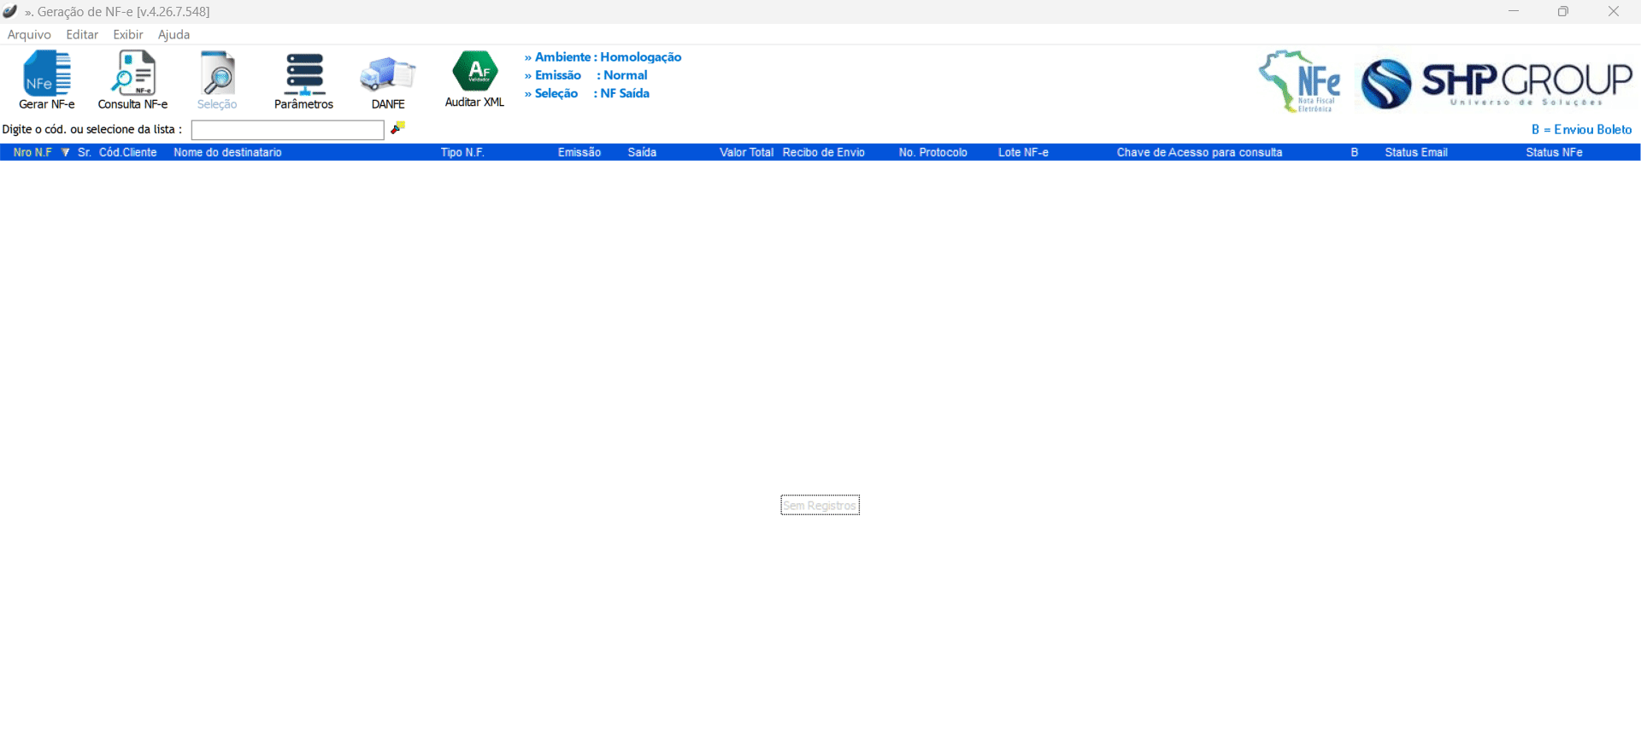Viewport: 1641px width, 733px height.
Task: Expand the Nro N.F column filter arrow
Action: pos(65,153)
